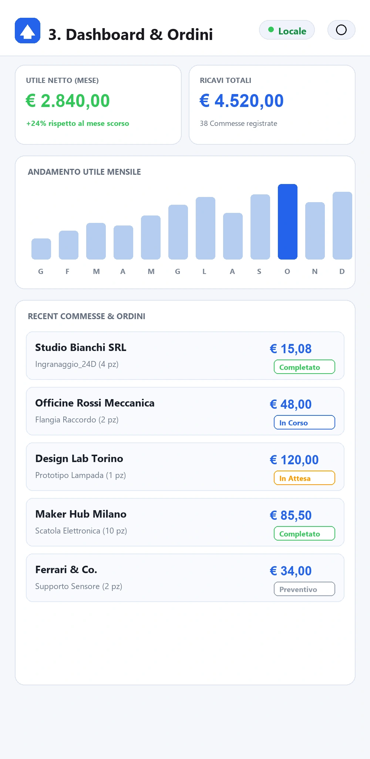The image size is (370, 759).
Task: Select "+24% rispetto al mese scorso" text
Action: click(x=78, y=123)
